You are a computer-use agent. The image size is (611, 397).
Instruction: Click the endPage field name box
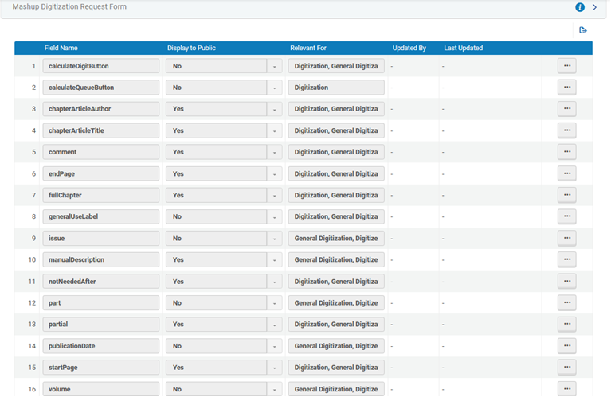point(101,173)
